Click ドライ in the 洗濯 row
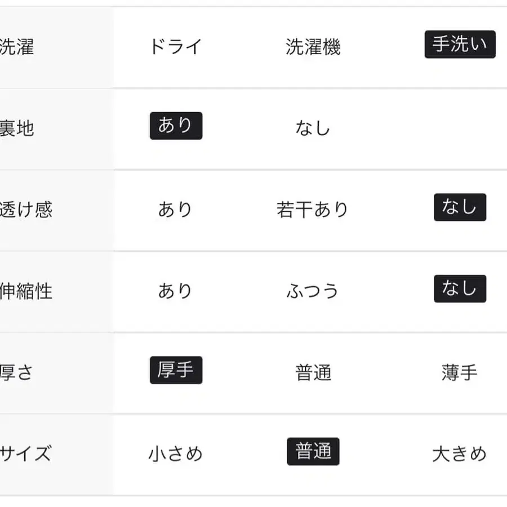Screen dimensions: 507x507 [x=176, y=47]
